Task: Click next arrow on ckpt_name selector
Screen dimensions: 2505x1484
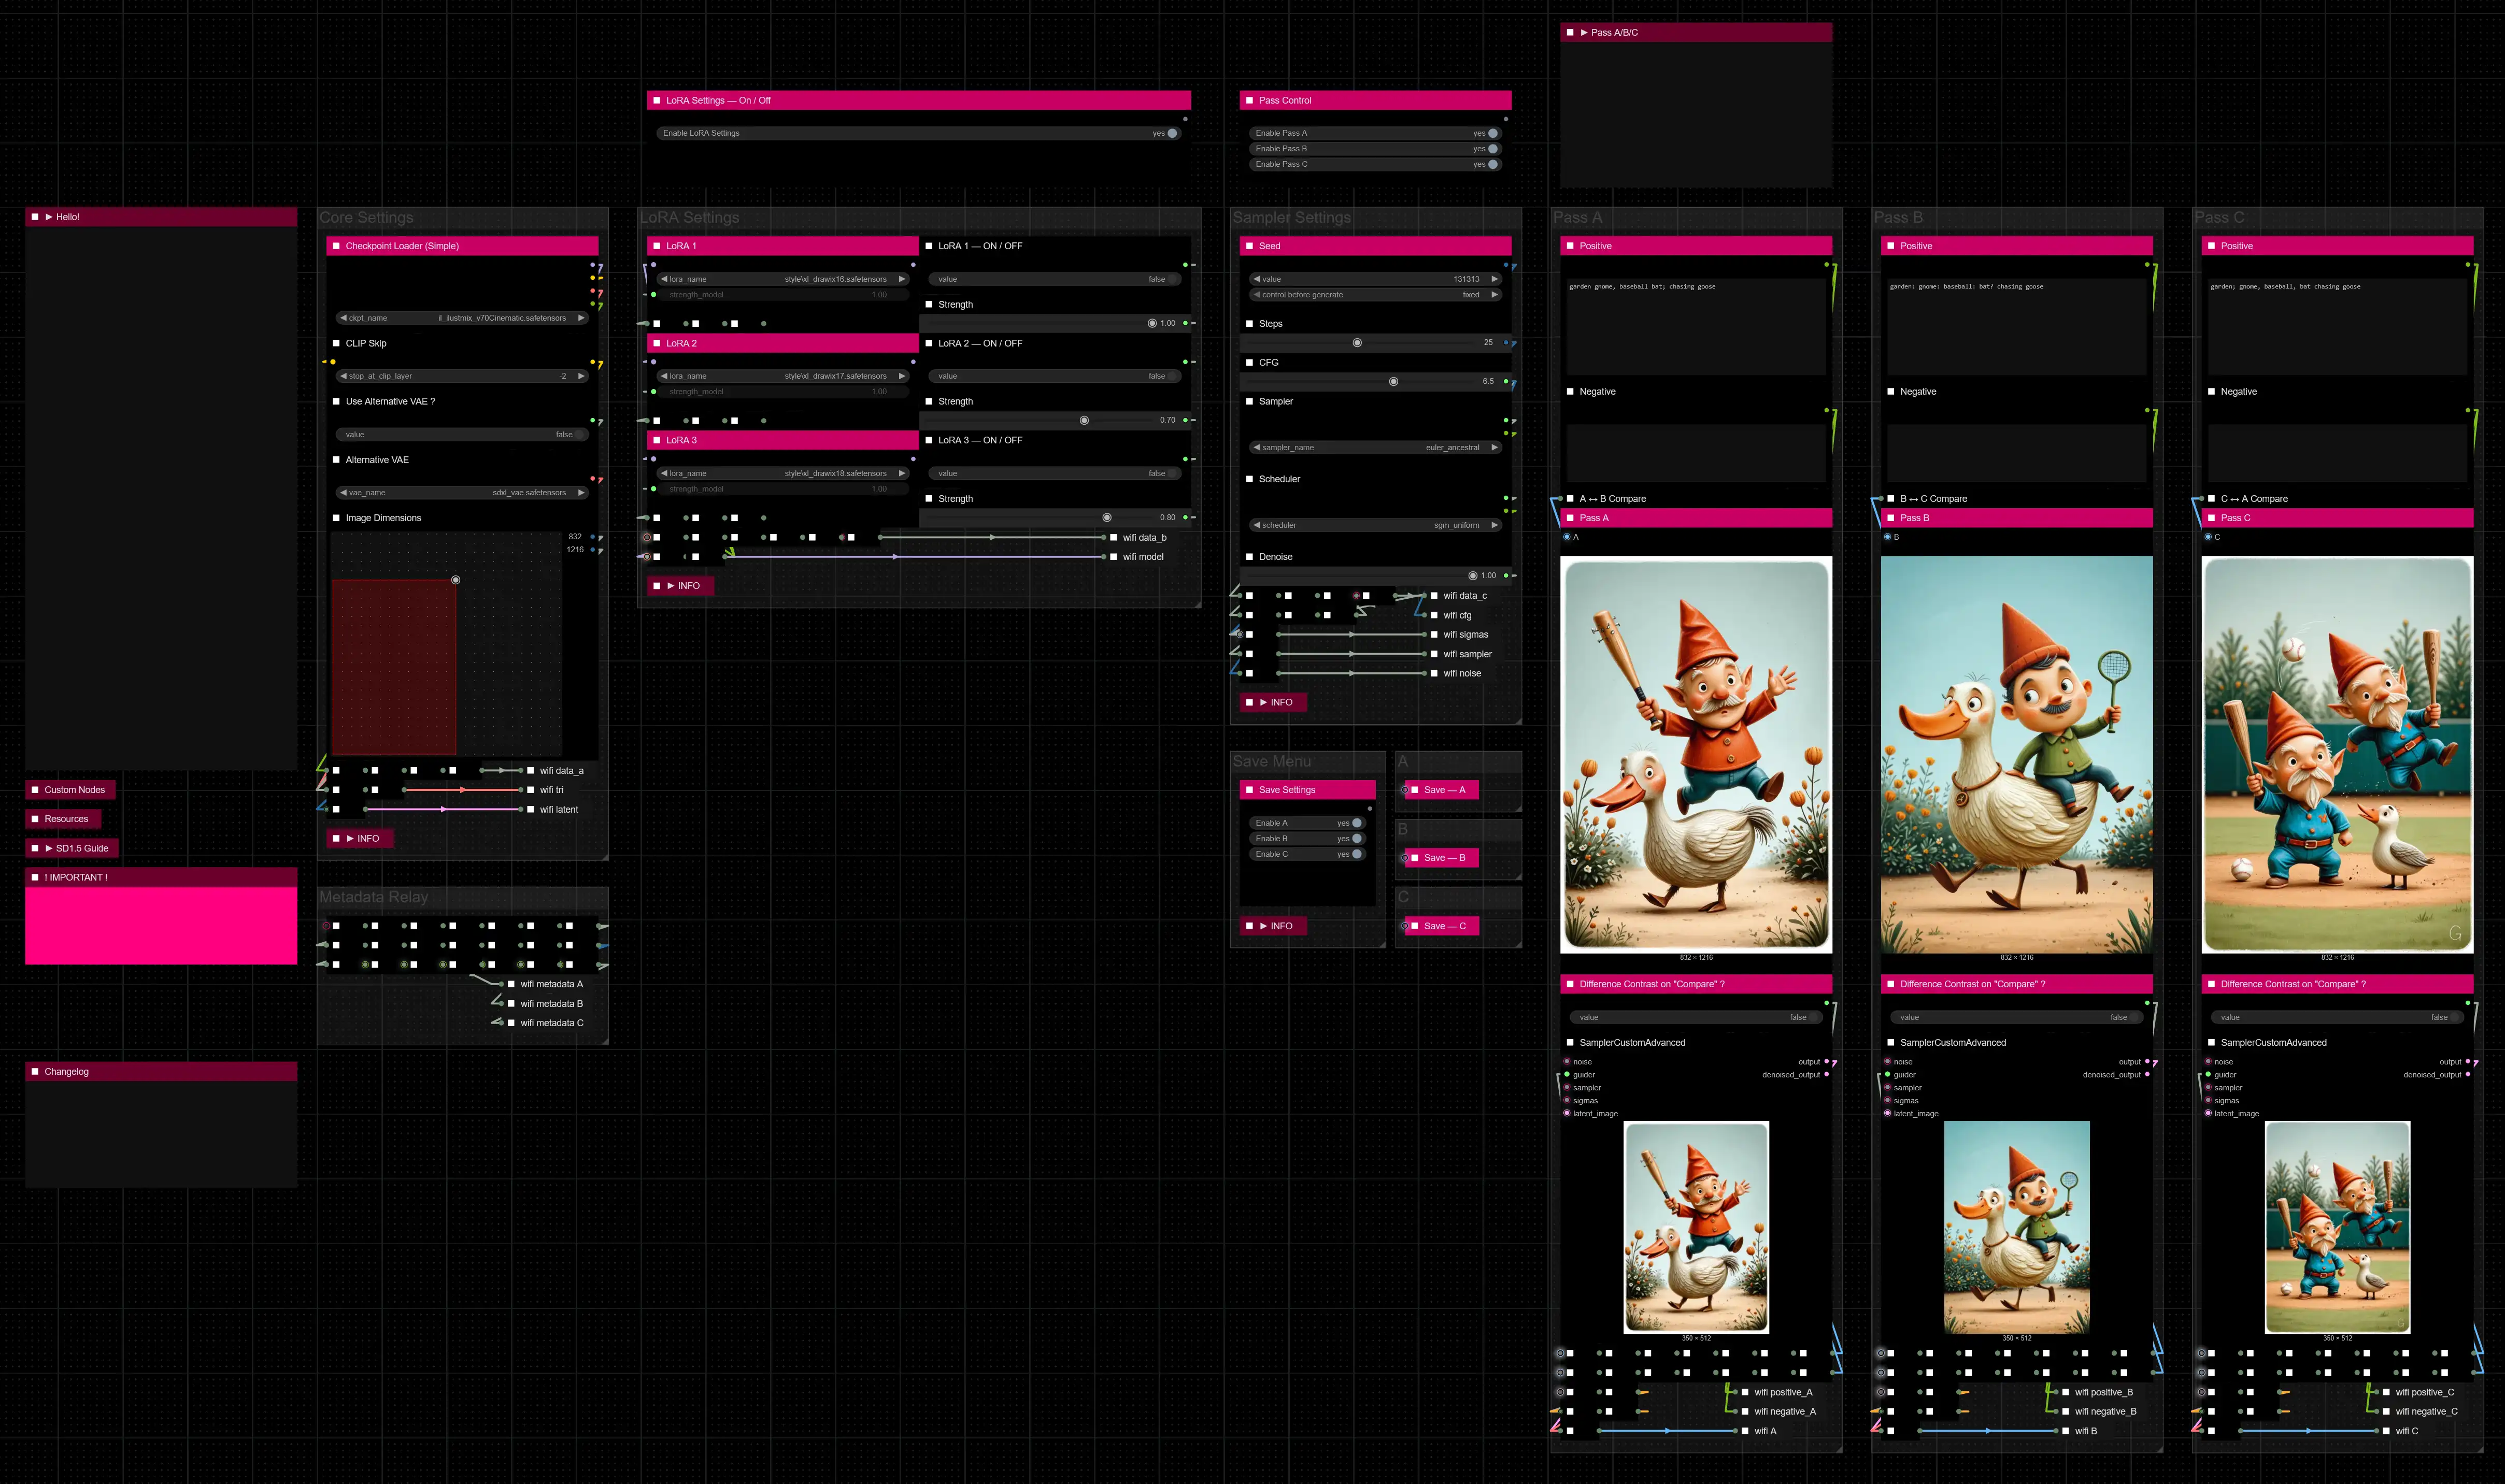Action: (581, 318)
